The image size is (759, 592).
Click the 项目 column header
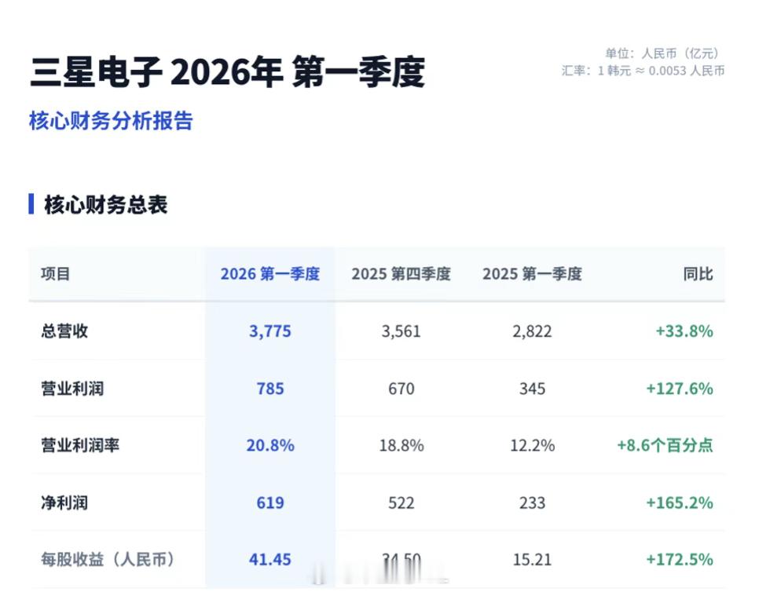click(x=56, y=274)
